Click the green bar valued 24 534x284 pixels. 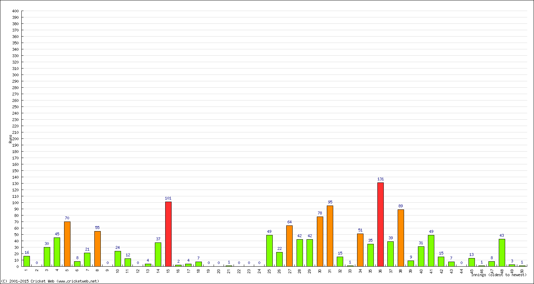pos(118,259)
